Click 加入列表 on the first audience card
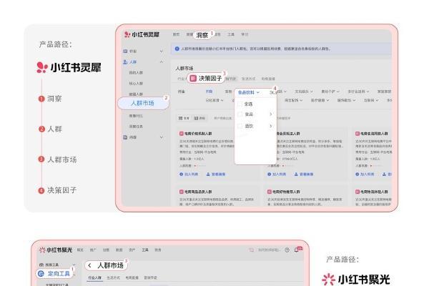Viewport: 429px width, 286px height. pyautogui.click(x=189, y=173)
